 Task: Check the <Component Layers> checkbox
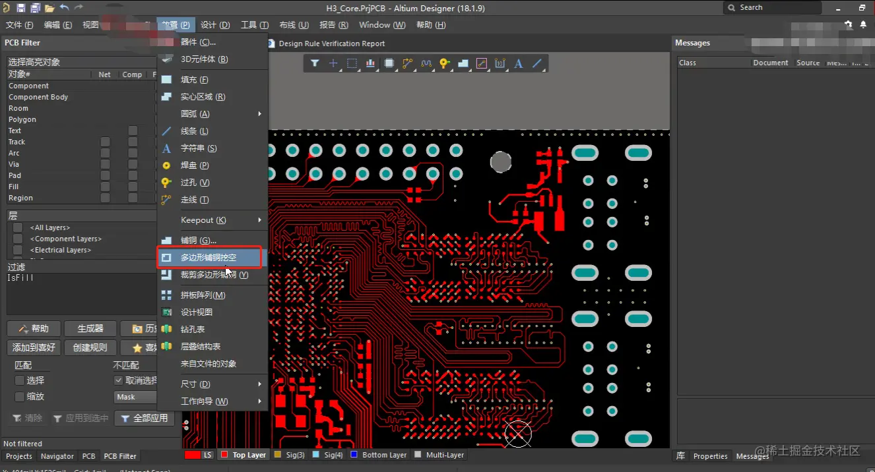(x=18, y=239)
